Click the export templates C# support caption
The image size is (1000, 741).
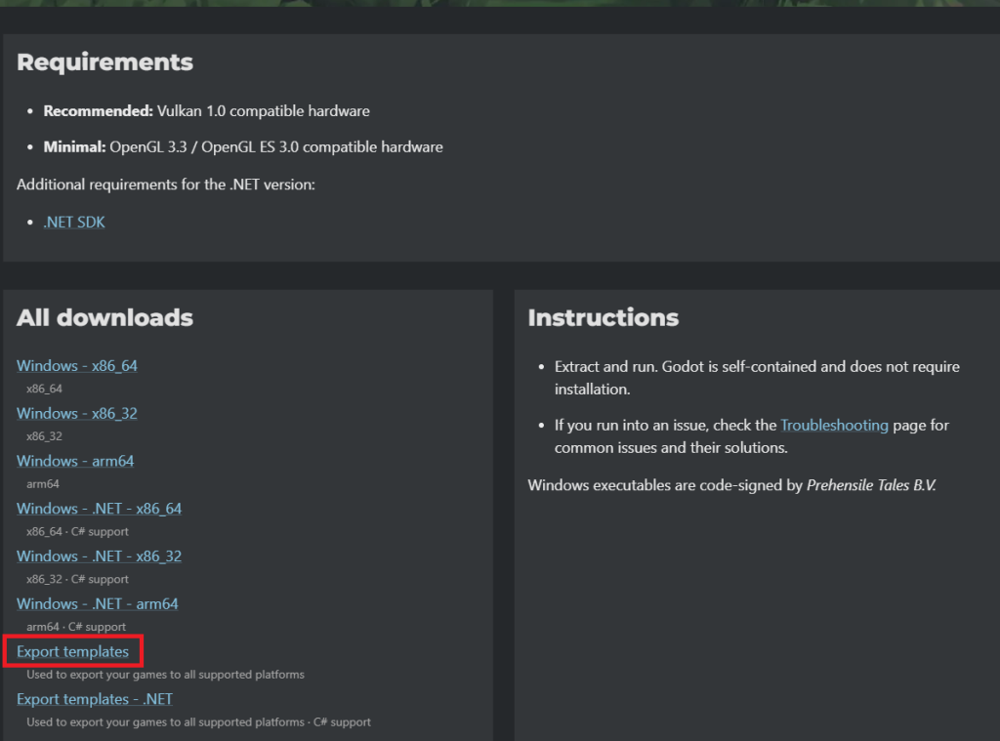tap(198, 721)
